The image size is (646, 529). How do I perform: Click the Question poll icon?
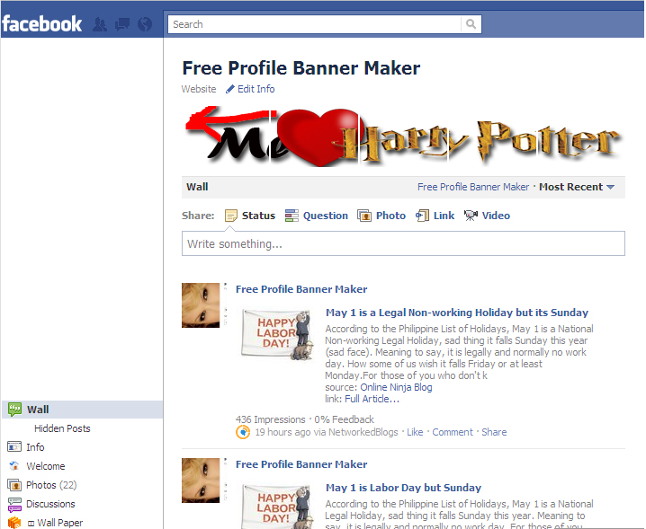[x=292, y=216]
